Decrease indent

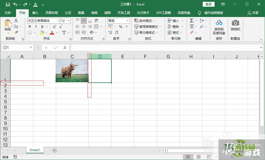click(78, 32)
